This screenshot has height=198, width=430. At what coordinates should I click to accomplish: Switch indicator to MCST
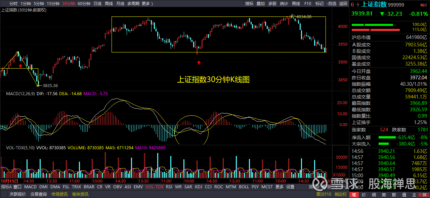pos(267,187)
